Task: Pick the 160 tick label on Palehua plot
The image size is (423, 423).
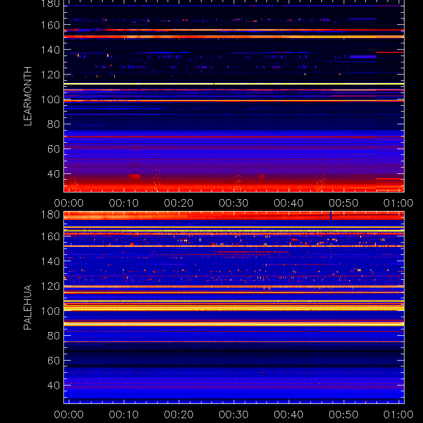Action: coord(50,236)
